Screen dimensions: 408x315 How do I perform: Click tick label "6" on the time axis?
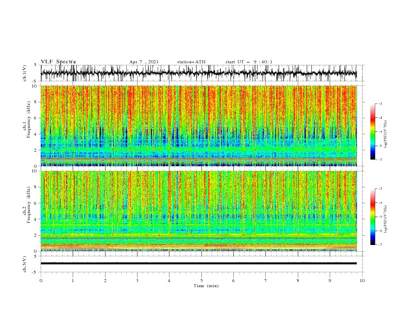[x=233, y=281]
